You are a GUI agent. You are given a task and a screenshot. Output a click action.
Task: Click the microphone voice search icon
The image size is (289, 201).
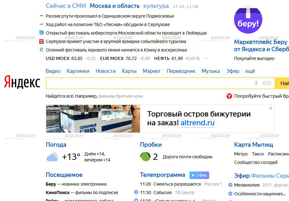click(256, 83)
